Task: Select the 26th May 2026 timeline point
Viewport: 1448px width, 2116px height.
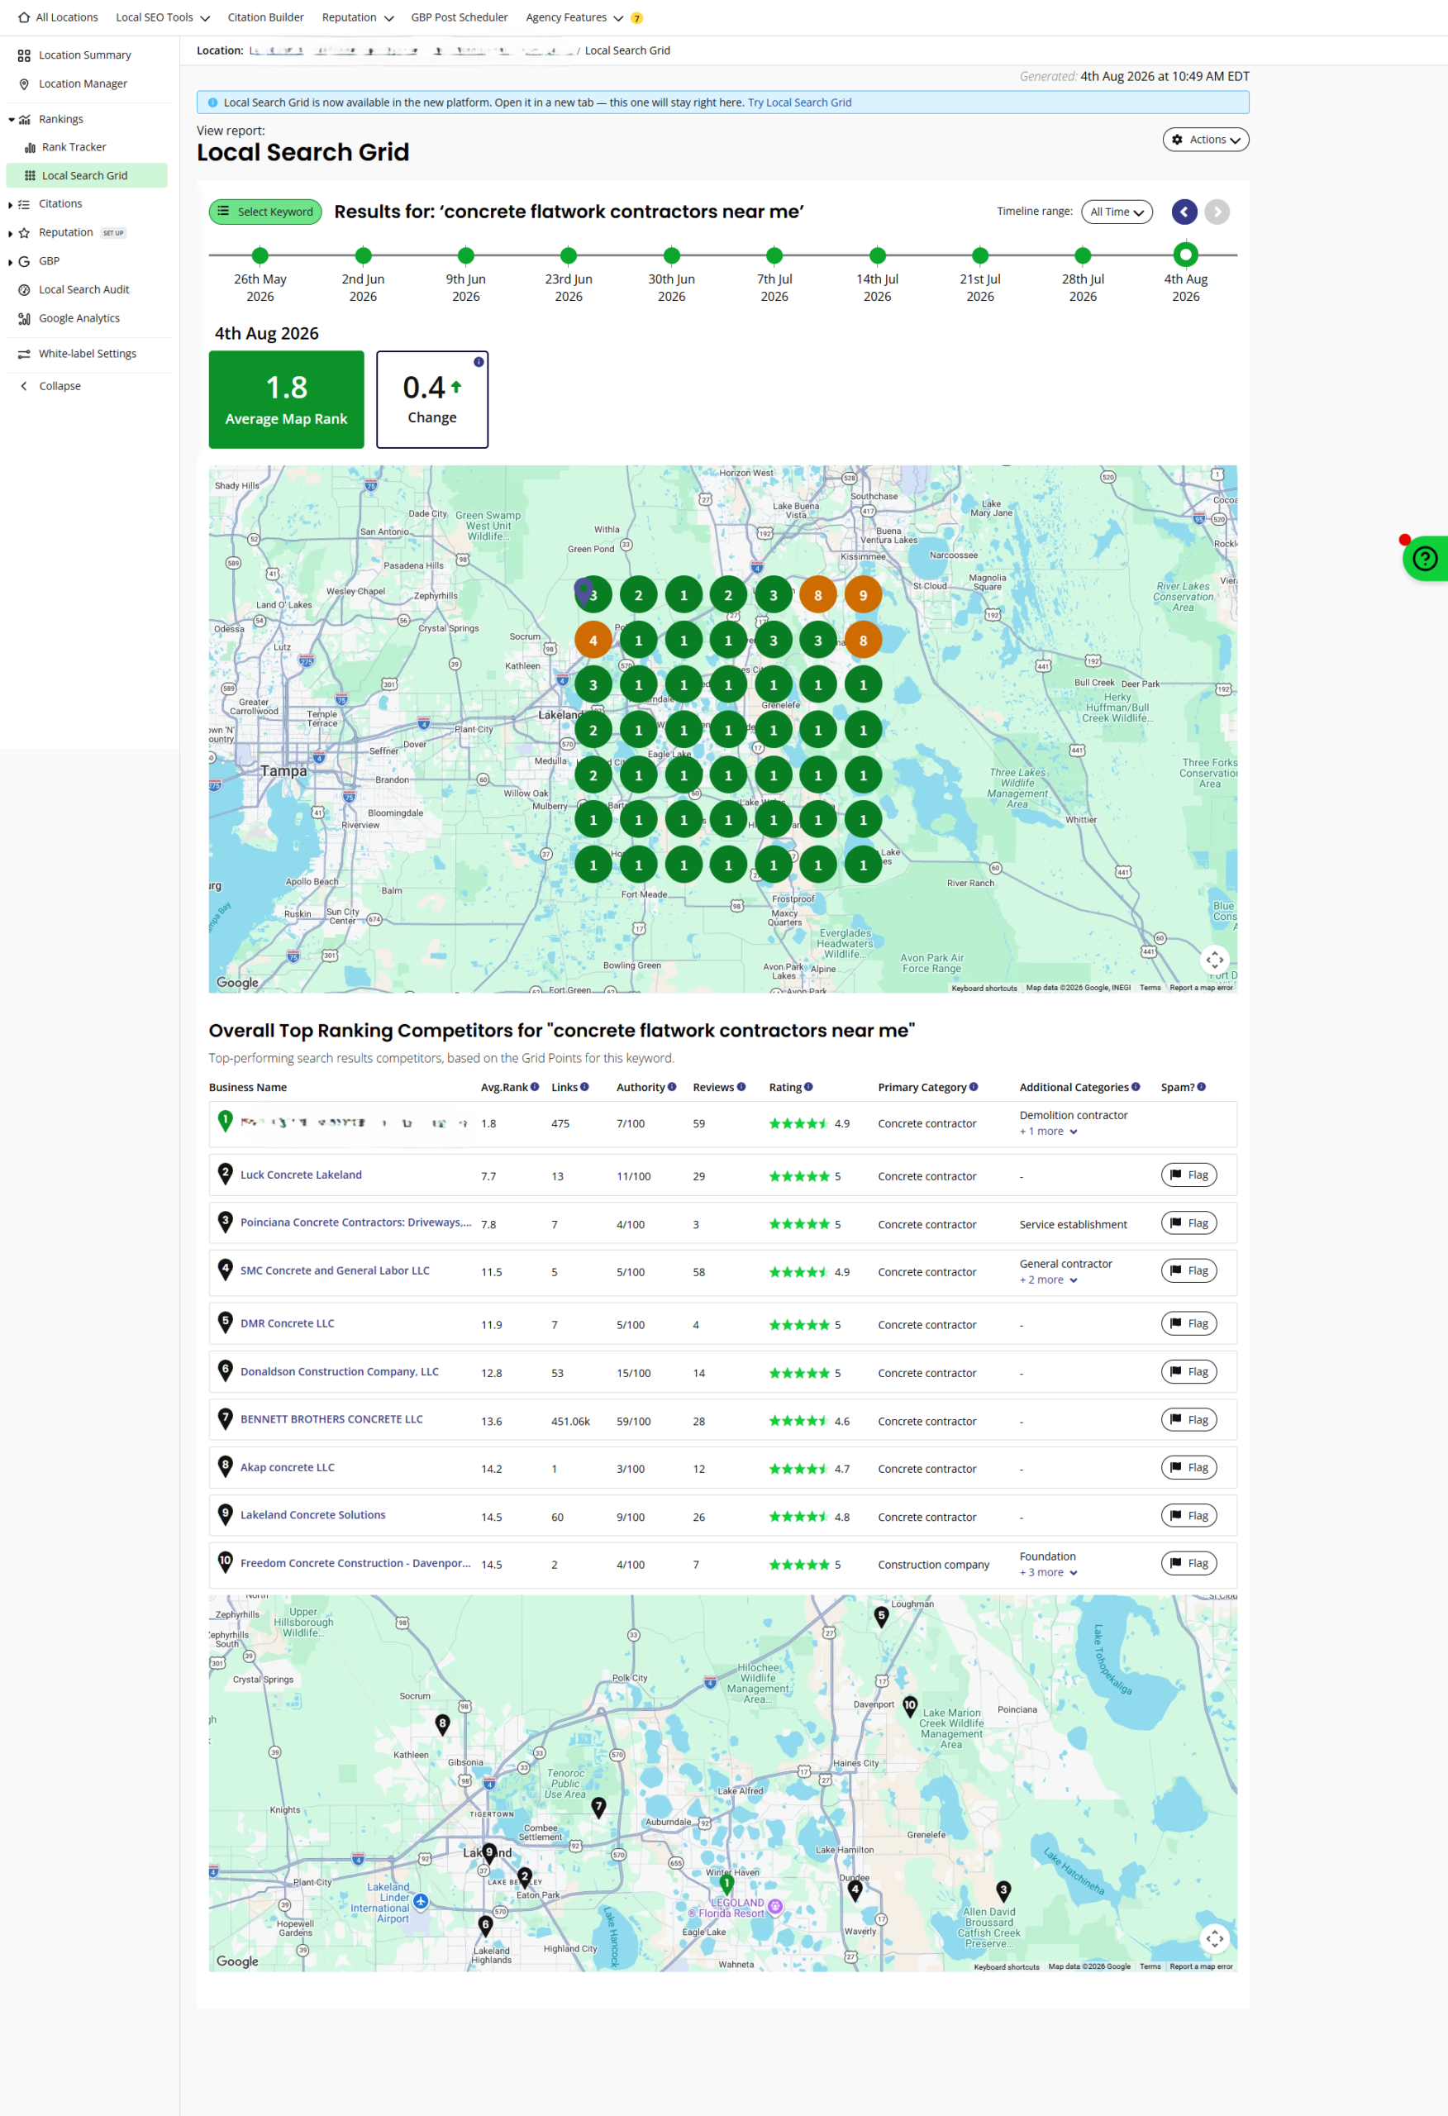Action: 260,256
